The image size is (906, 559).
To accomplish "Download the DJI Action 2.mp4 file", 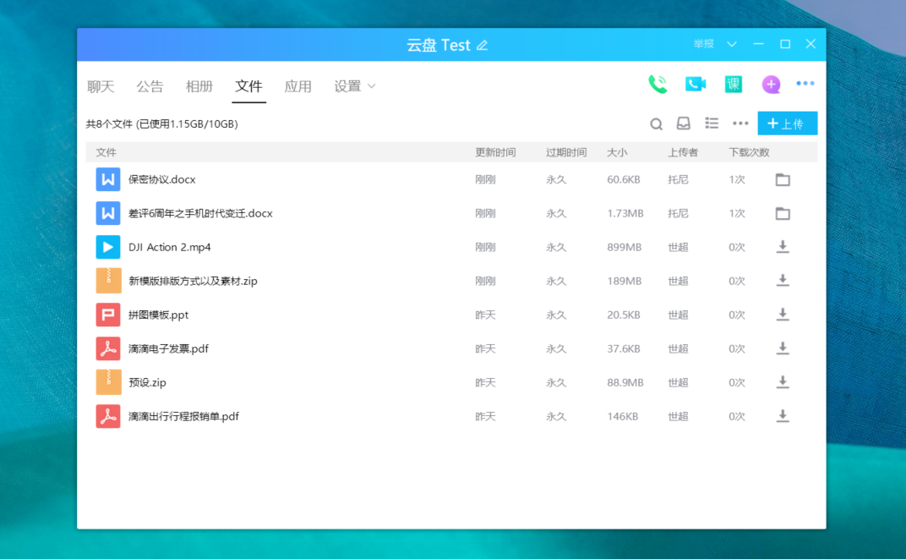I will pyautogui.click(x=783, y=247).
